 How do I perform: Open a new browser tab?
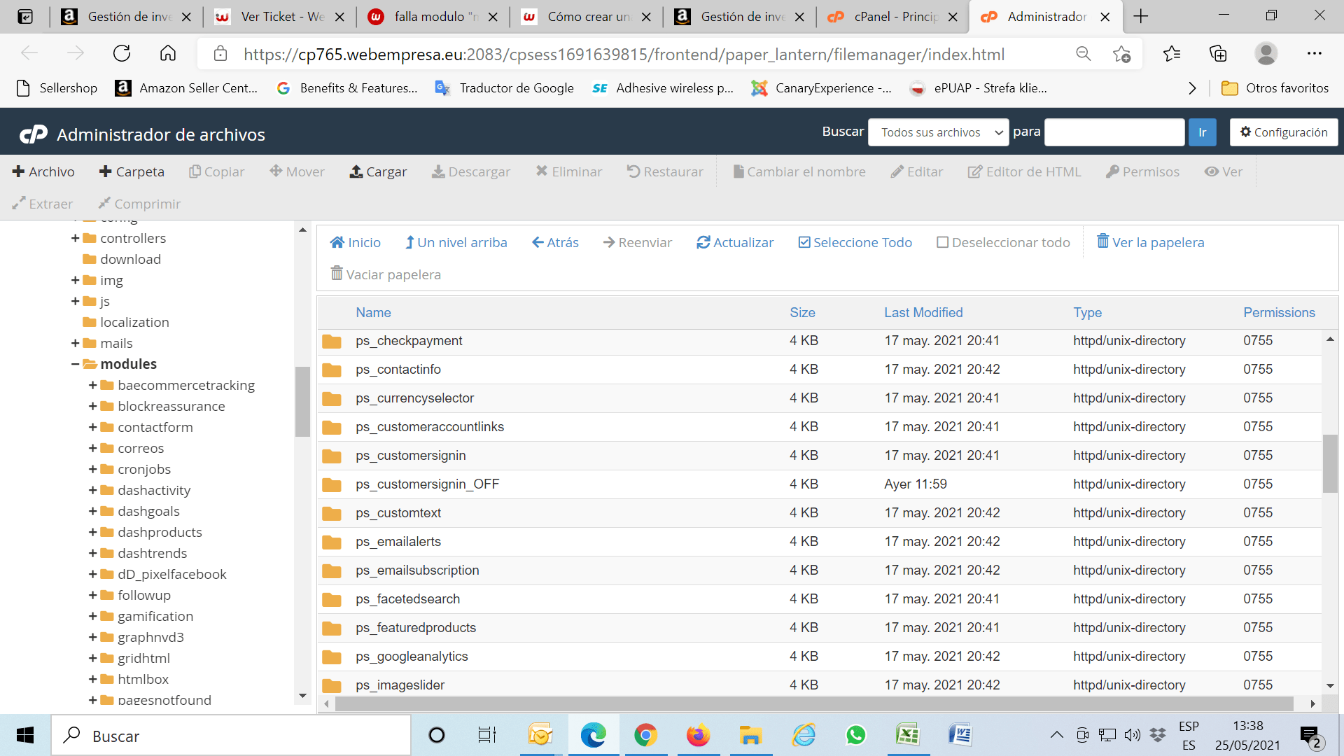pyautogui.click(x=1141, y=16)
